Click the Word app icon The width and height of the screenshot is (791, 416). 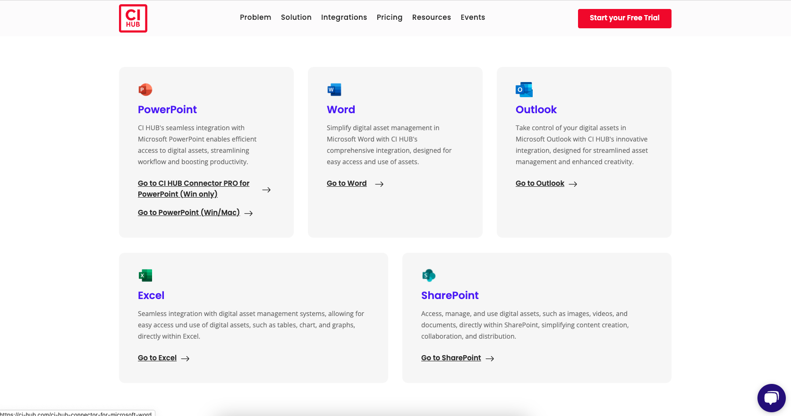(334, 90)
